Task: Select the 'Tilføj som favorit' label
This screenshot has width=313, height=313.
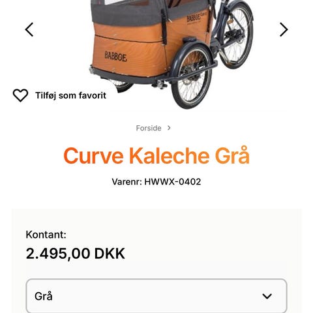Action: pyautogui.click(x=71, y=96)
